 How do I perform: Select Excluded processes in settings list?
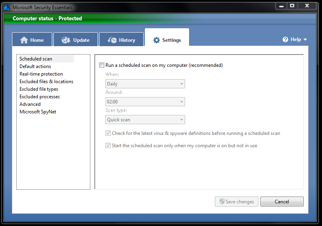[x=40, y=97]
